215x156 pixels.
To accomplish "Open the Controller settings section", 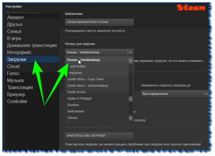I will coord(32,101).
